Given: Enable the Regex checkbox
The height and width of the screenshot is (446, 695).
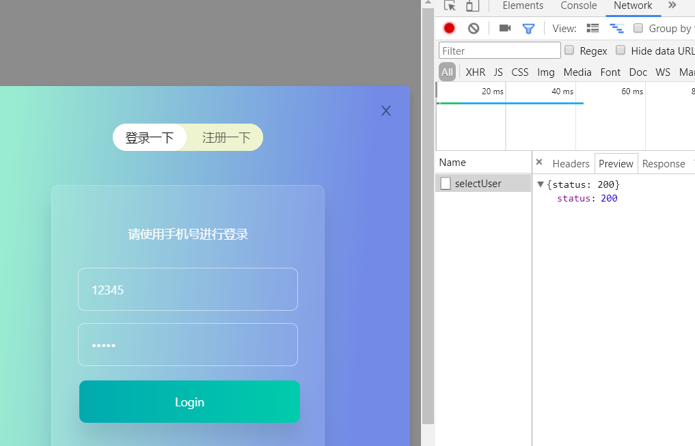Looking at the screenshot, I should click(x=569, y=50).
